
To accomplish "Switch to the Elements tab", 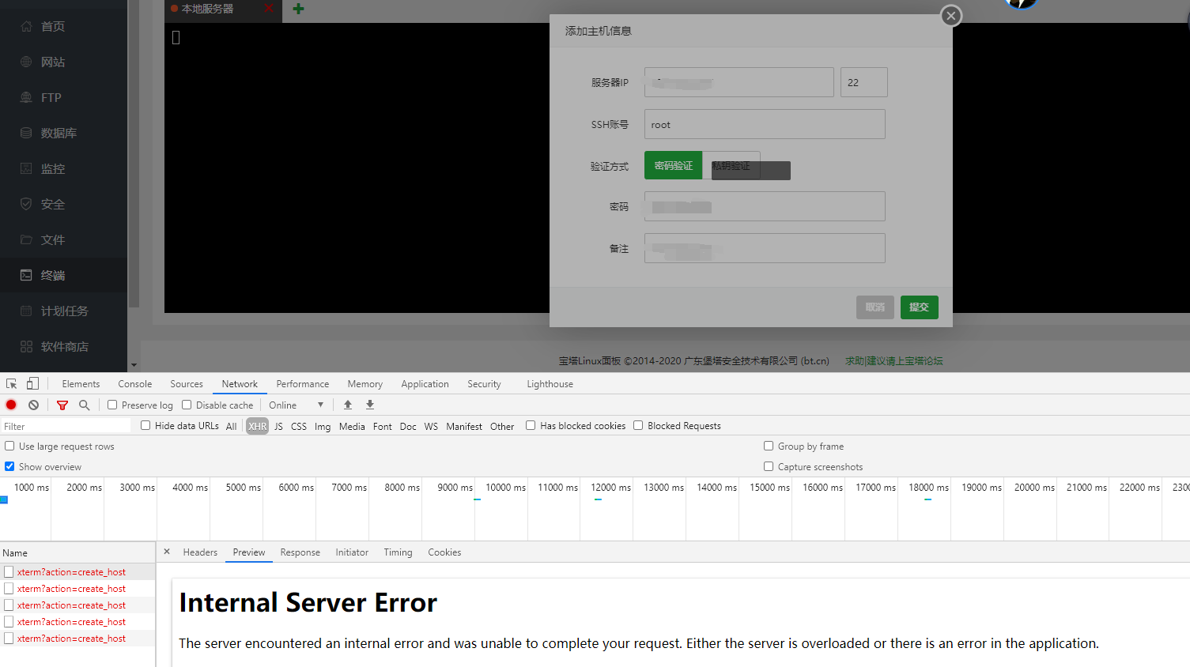I will coord(81,384).
